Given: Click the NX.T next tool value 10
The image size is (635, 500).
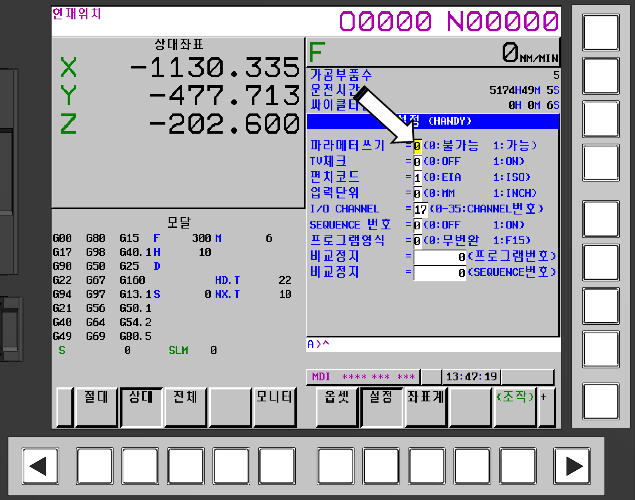Looking at the screenshot, I should point(285,294).
